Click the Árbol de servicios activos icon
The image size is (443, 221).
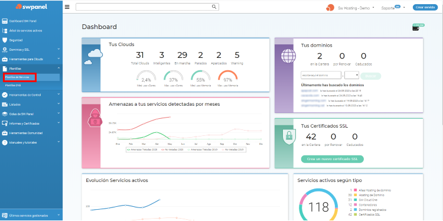coord(5,31)
